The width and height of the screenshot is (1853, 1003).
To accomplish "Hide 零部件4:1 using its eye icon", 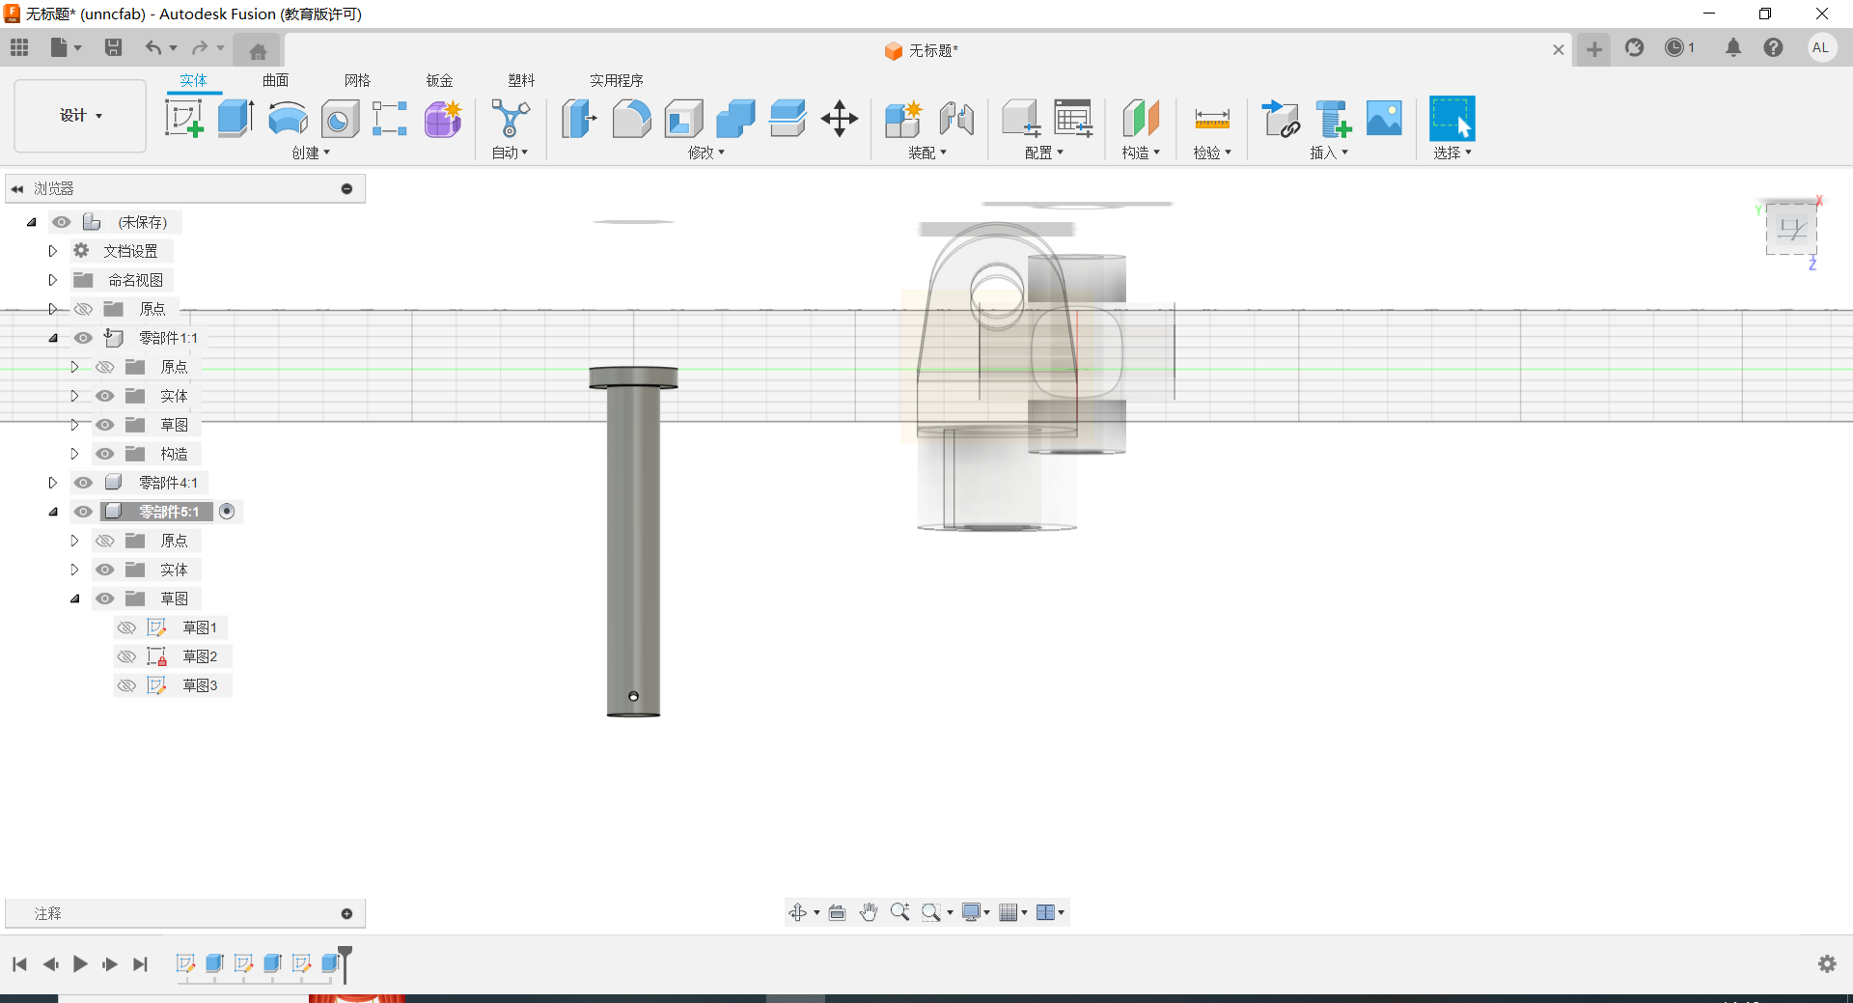I will 84,483.
